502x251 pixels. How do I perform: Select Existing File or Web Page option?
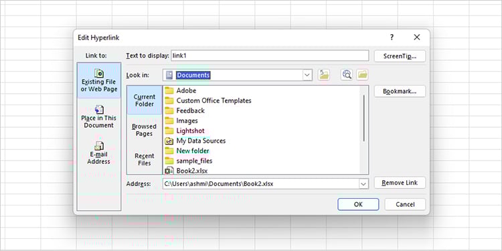pyautogui.click(x=99, y=80)
